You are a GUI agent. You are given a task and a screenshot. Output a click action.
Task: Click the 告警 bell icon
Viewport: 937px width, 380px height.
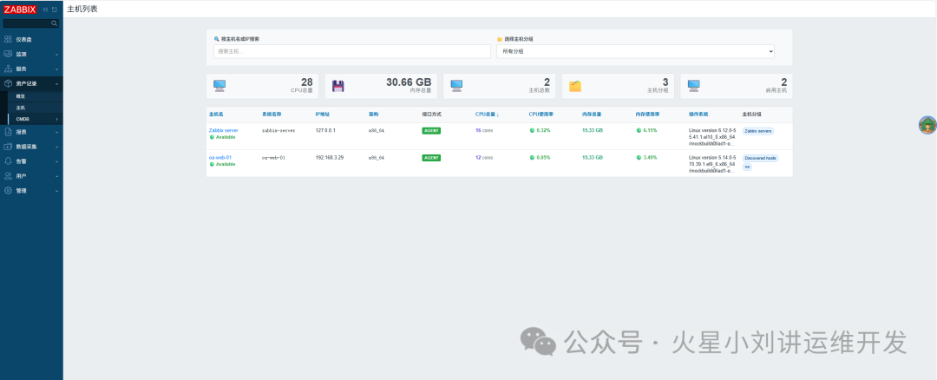8,161
